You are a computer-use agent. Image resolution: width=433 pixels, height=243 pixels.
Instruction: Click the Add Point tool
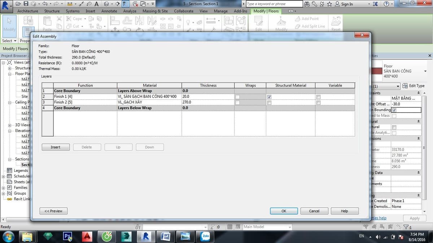[307, 19]
